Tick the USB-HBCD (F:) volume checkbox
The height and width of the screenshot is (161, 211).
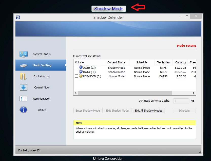76,76
